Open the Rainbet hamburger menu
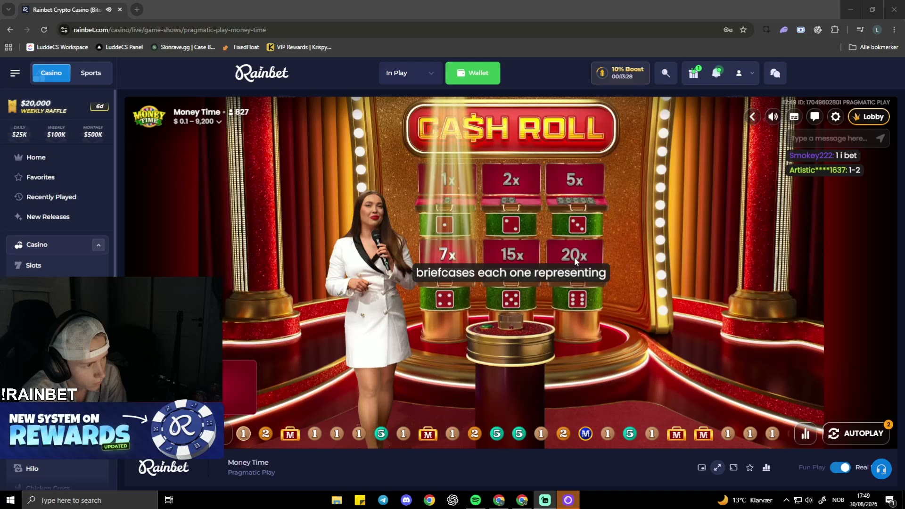 coord(15,73)
